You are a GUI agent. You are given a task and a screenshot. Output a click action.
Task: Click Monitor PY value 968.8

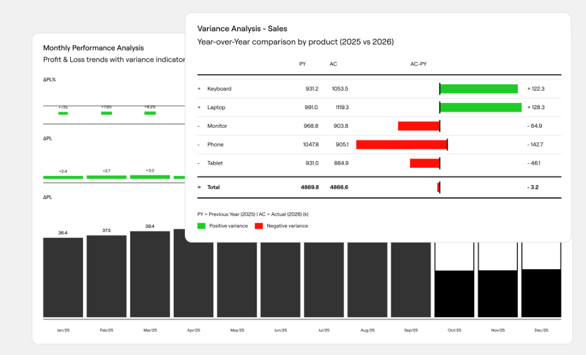[311, 126]
